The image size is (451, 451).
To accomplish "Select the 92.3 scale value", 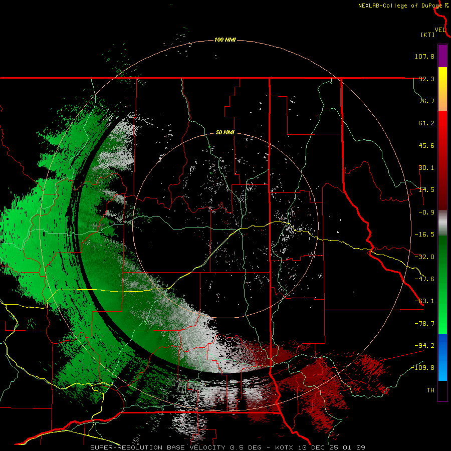I will point(426,79).
